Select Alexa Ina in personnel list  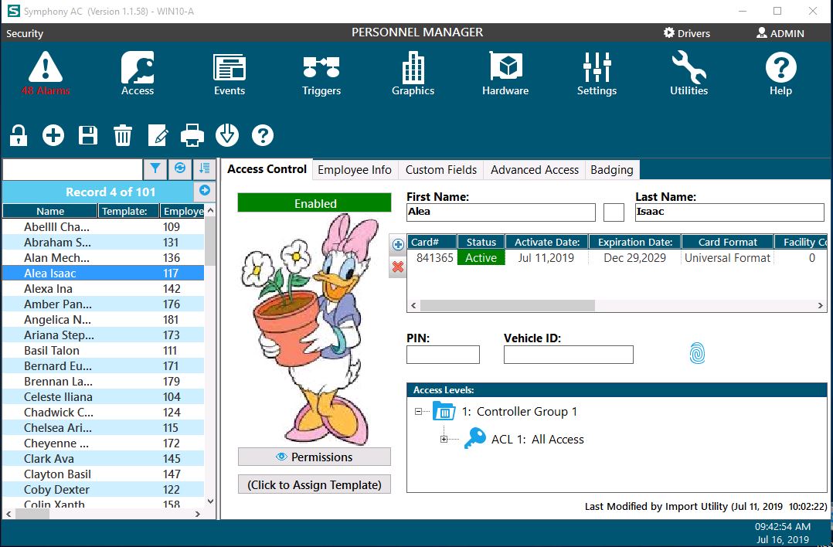point(104,289)
